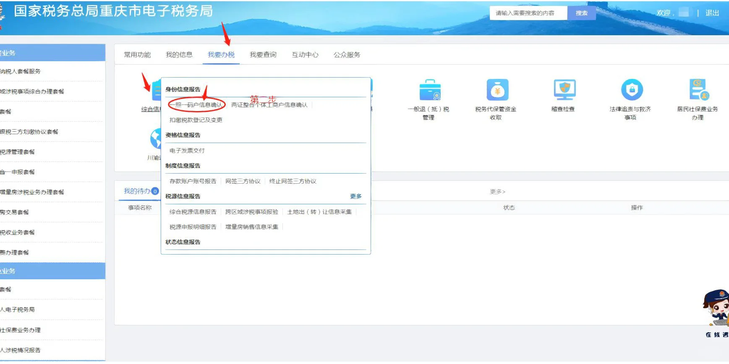Select 一照一码户信息确认 in the popup
The width and height of the screenshot is (729, 364).
tap(196, 105)
